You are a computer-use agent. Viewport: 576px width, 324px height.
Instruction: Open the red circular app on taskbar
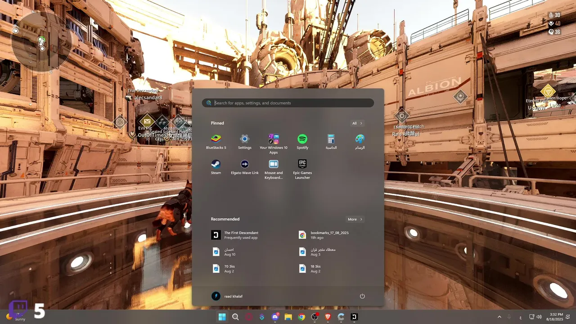point(249,317)
